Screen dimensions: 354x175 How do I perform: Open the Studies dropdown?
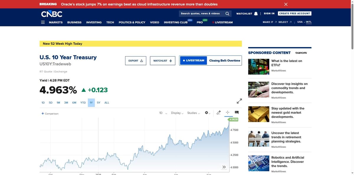point(194,113)
